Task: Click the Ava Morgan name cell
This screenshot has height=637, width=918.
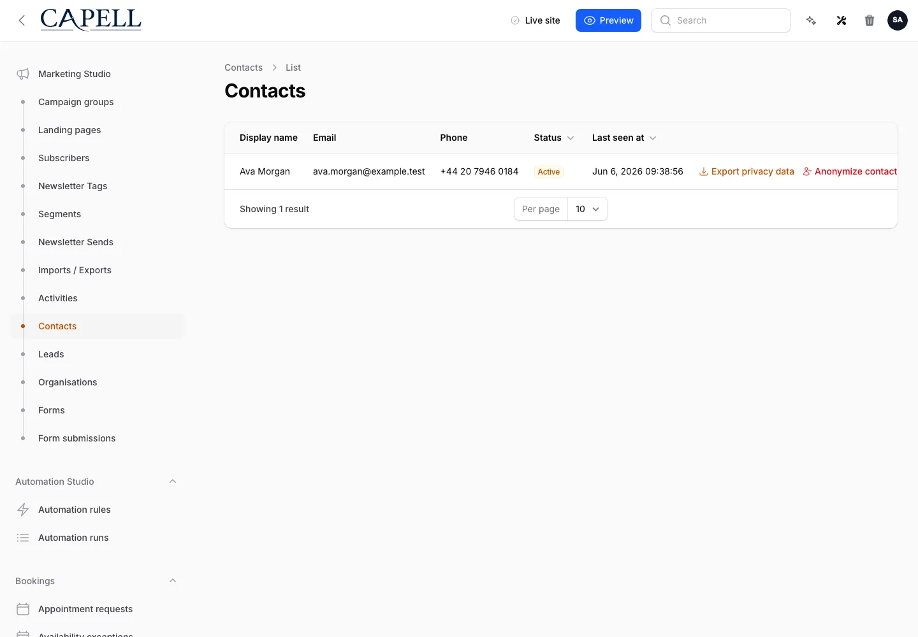Action: [x=265, y=171]
